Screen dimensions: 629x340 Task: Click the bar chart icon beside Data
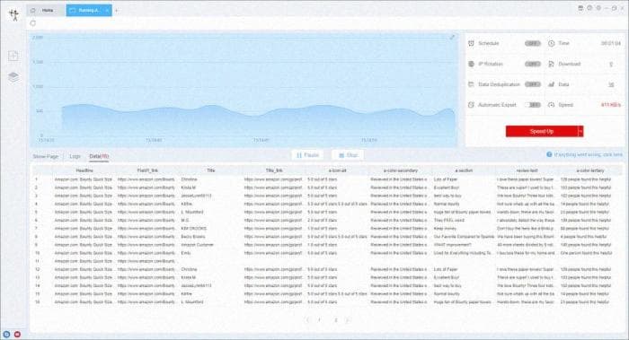[551, 84]
